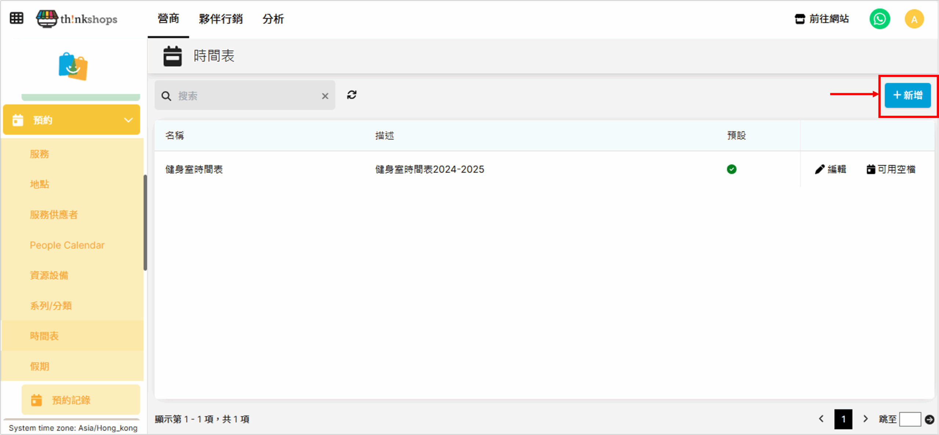This screenshot has width=939, height=435.
Task: Click the 跳至 page number field
Action: (x=910, y=419)
